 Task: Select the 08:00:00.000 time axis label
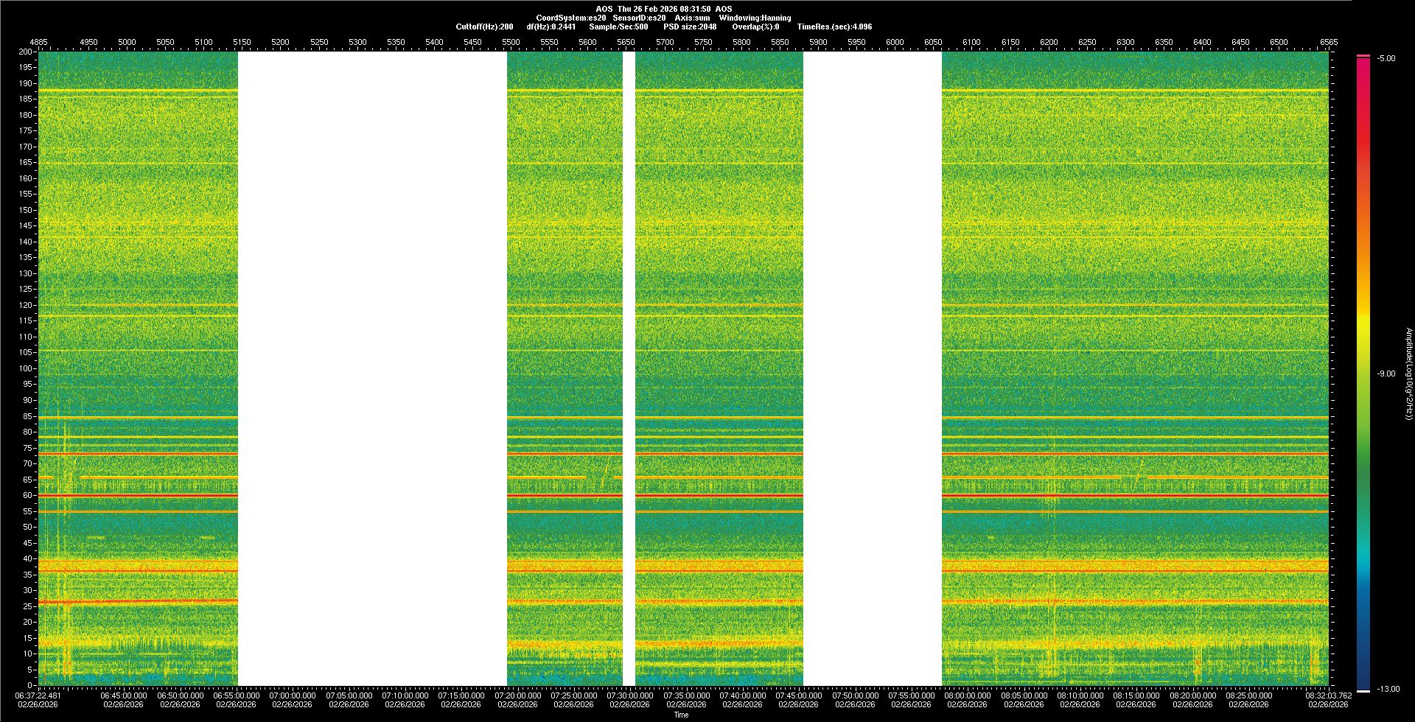point(967,695)
